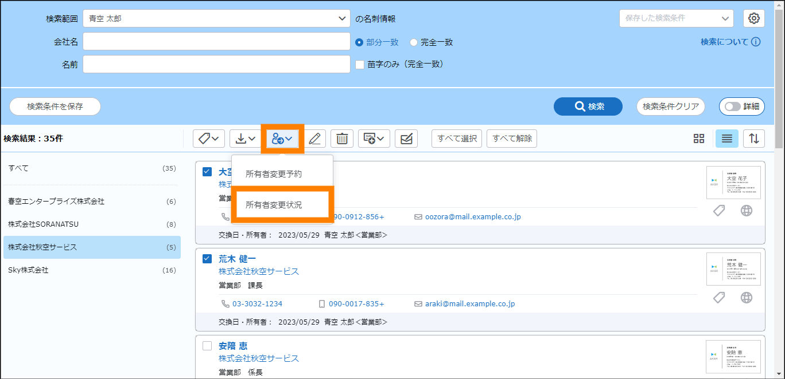Image resolution: width=785 pixels, height=379 pixels.
Task: Click the pencil edit icon in toolbar
Action: pos(314,139)
